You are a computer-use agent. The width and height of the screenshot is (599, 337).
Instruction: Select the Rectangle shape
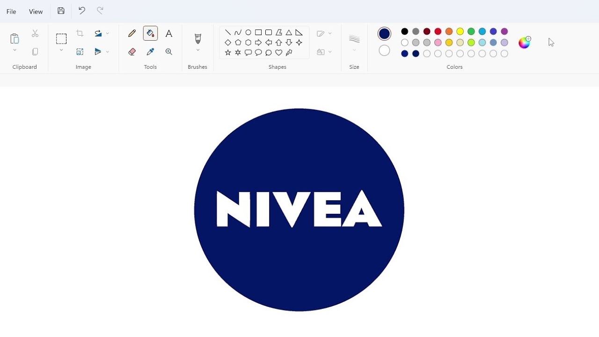point(258,32)
